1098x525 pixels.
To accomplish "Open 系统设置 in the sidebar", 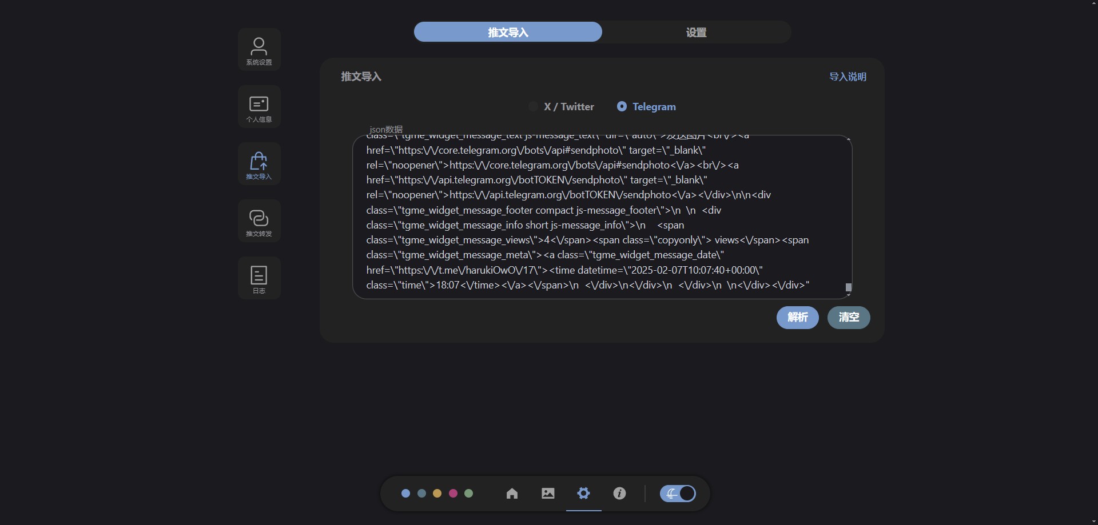I will [x=259, y=50].
